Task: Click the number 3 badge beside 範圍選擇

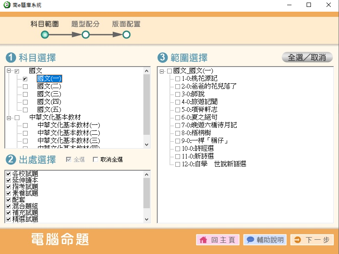Action: click(163, 57)
